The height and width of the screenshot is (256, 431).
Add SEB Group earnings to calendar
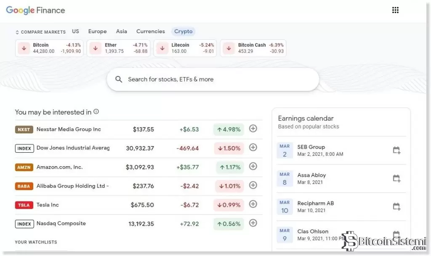396,150
